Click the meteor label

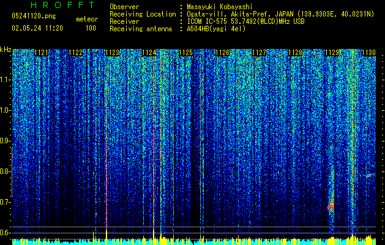87,19
